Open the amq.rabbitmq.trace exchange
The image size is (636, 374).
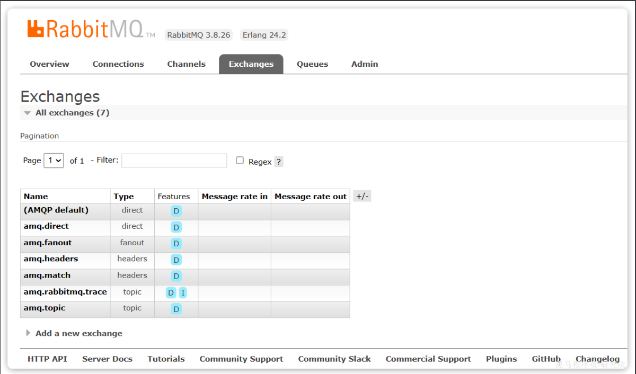[65, 291]
